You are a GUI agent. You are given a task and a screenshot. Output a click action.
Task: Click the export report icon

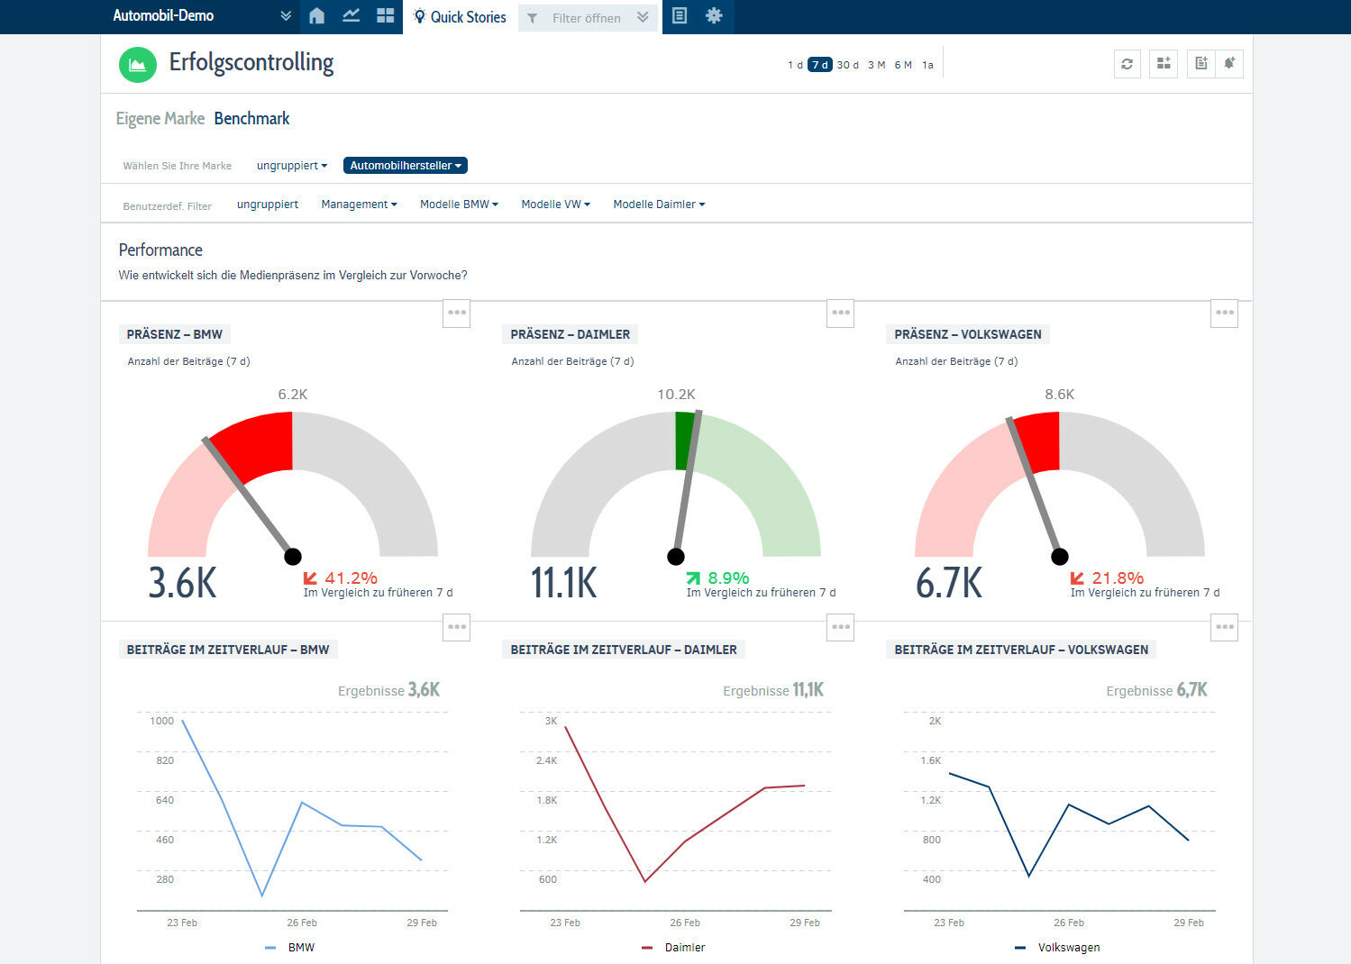1200,64
